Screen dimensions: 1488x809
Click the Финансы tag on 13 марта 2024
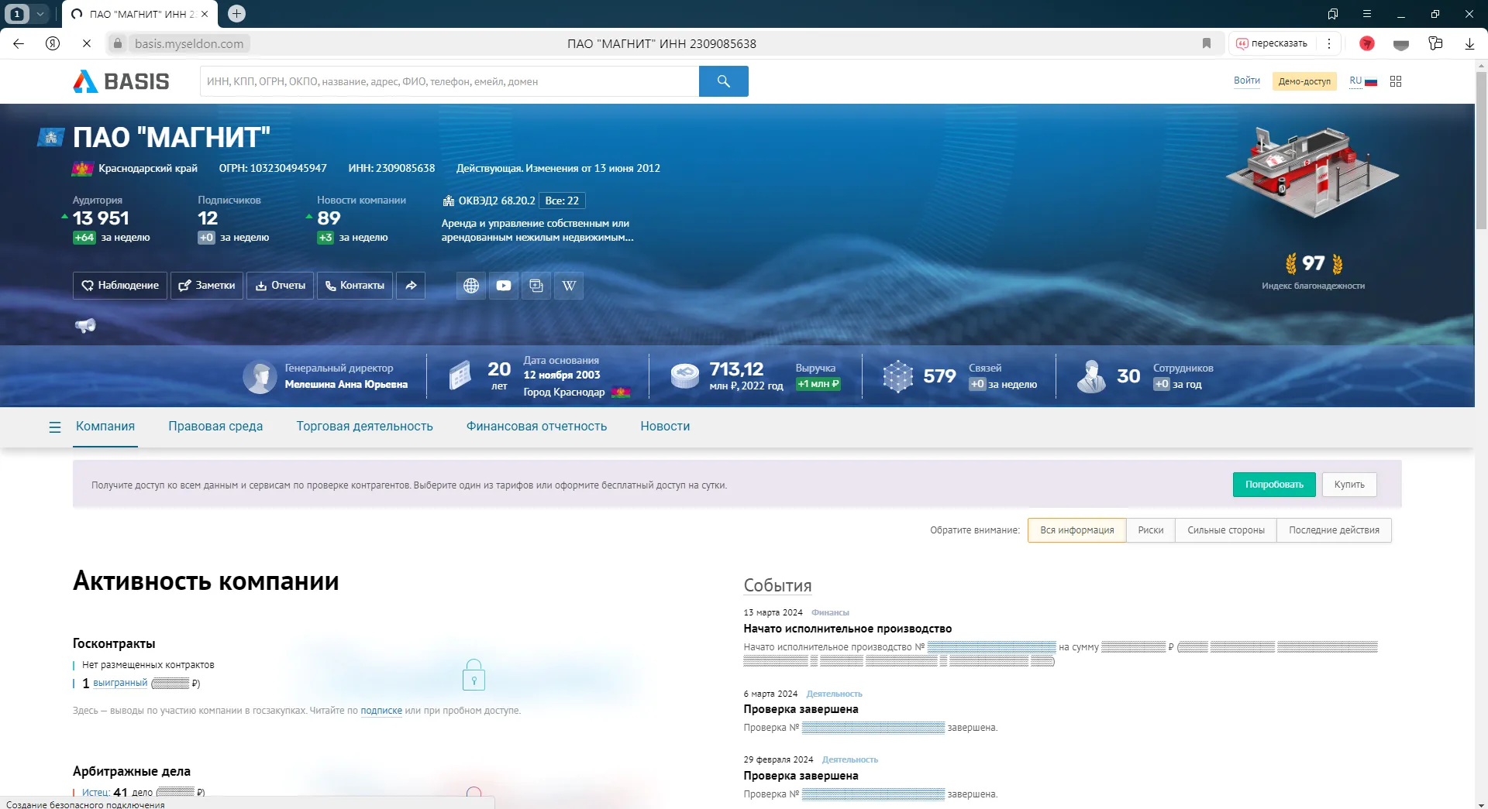click(x=830, y=612)
